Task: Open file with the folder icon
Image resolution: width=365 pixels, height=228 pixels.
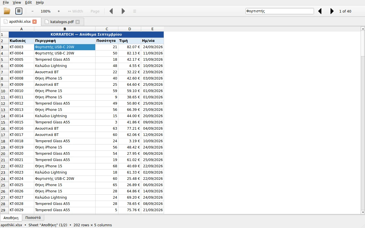Action: 7,11
